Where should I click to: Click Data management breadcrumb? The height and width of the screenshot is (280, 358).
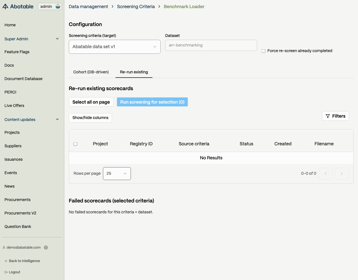[88, 6]
